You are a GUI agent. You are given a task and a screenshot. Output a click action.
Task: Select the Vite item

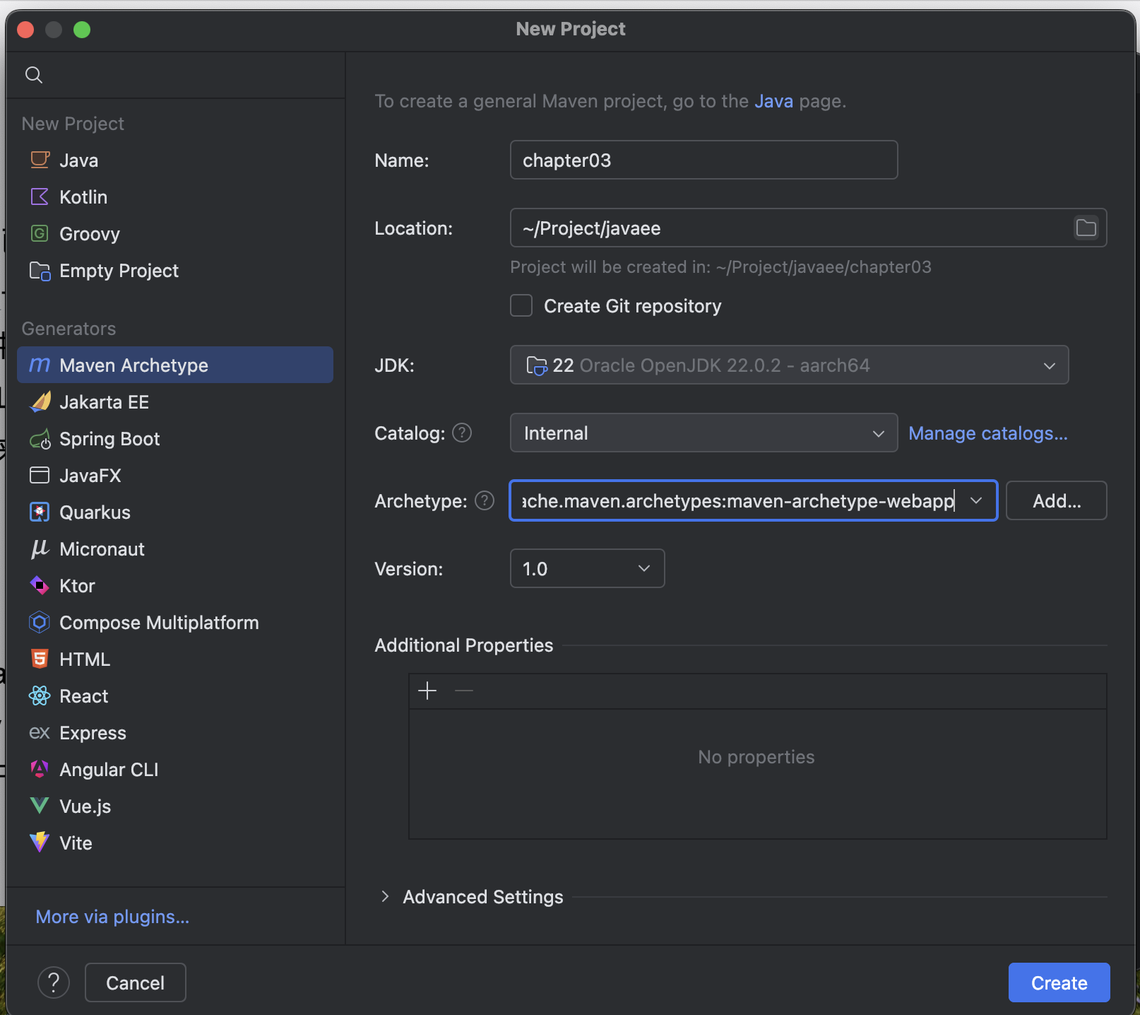coord(175,843)
